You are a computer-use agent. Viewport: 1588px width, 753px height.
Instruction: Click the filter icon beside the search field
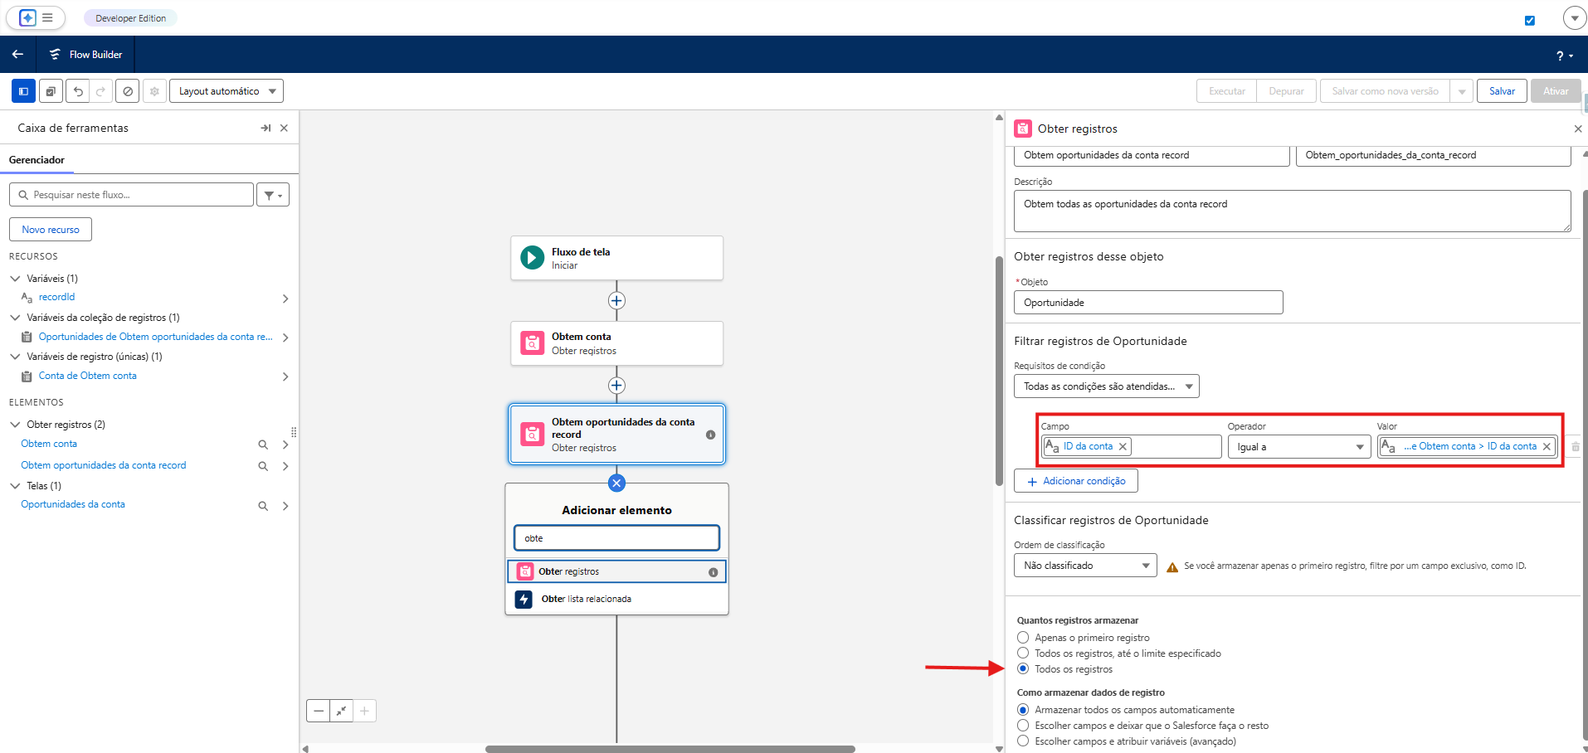[x=272, y=194]
